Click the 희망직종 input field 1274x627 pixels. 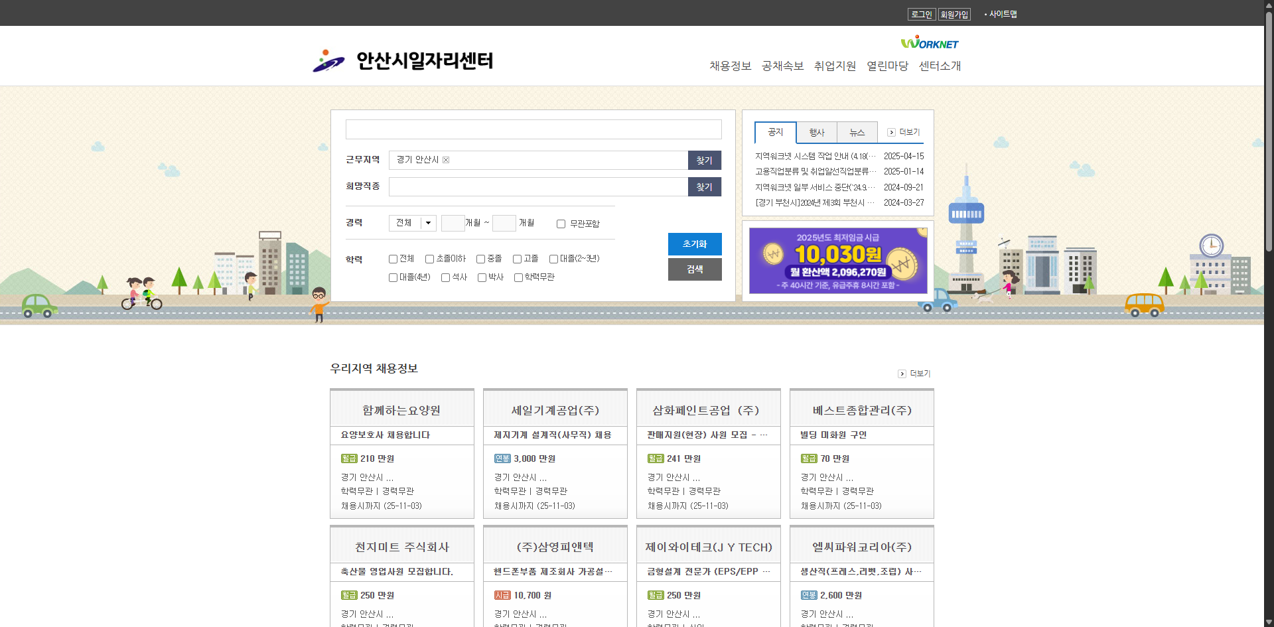click(x=537, y=186)
